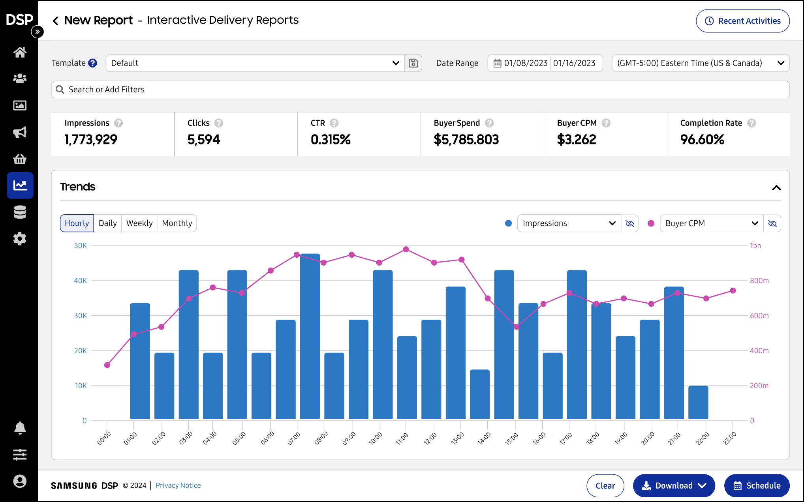
Task: Go back using the arrow beside New Report
Action: [56, 21]
